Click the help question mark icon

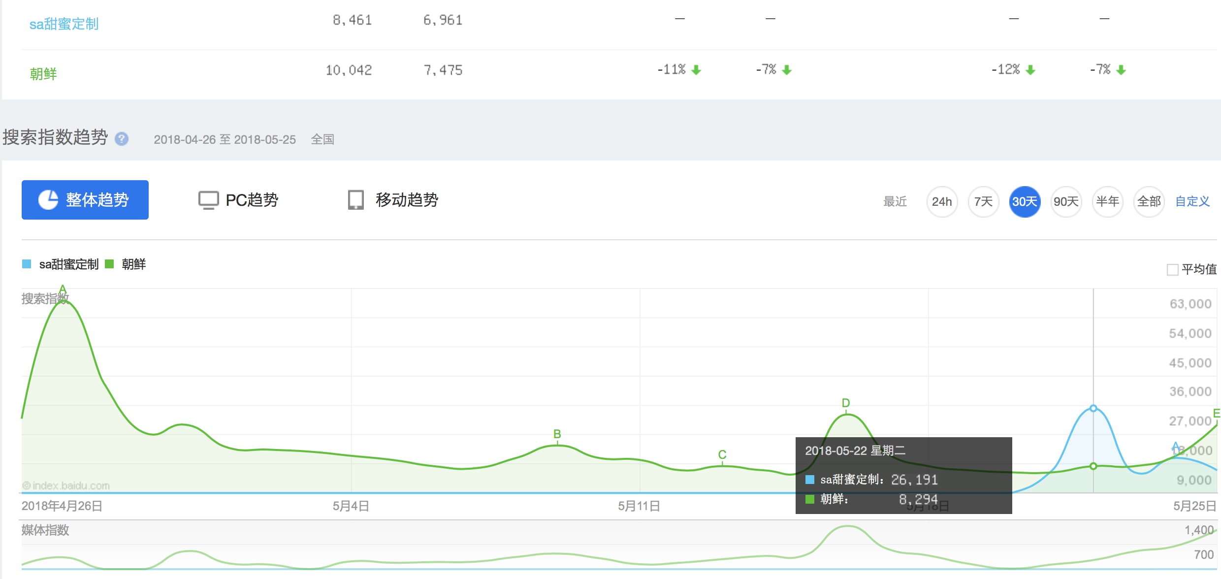click(x=122, y=139)
